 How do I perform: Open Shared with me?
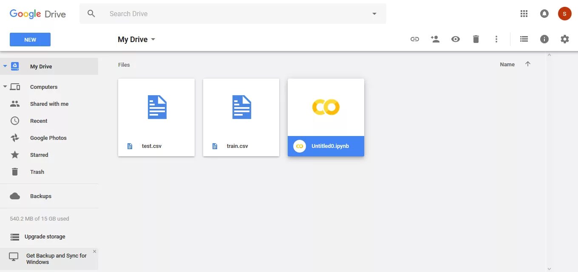pos(49,104)
